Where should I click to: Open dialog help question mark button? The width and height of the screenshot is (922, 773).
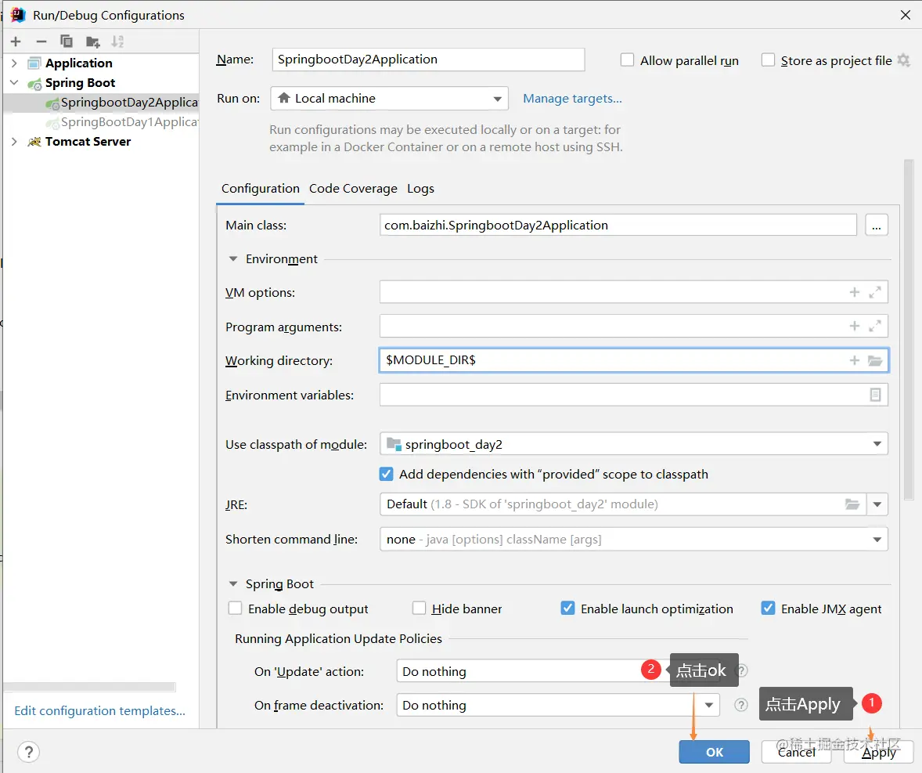click(x=28, y=751)
